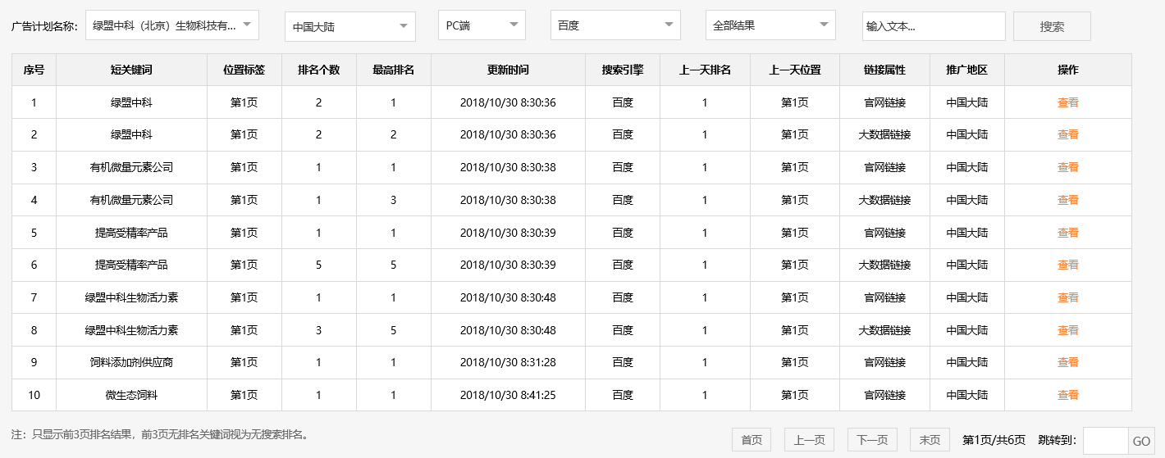
Task: Click the 上一天位置 column header
Action: (795, 70)
